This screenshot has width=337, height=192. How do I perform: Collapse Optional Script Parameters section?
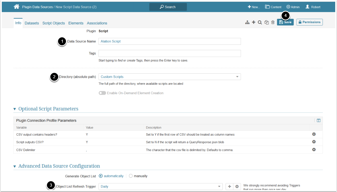click(x=15, y=109)
